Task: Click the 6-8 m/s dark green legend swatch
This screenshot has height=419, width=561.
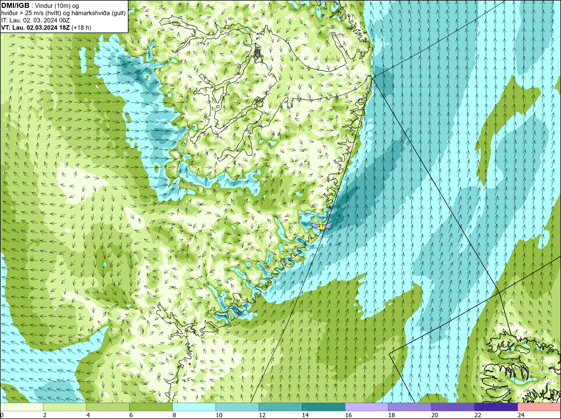Action: tap(151, 407)
